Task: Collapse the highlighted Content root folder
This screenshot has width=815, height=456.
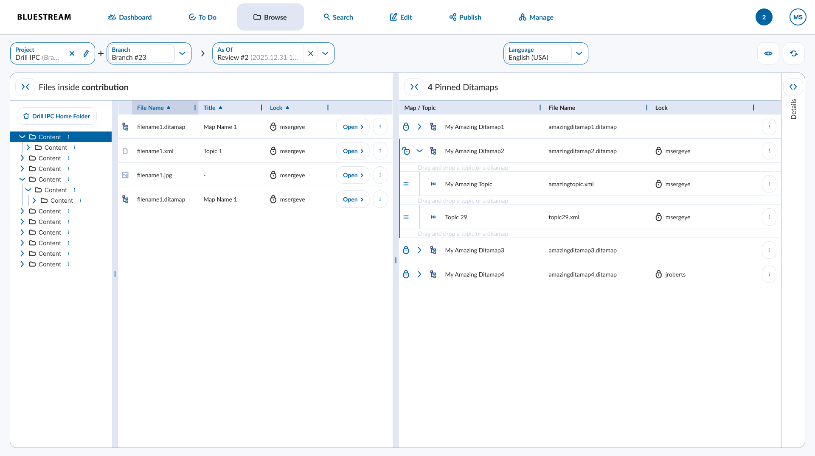Action: point(22,137)
